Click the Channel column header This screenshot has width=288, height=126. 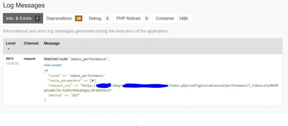pos(31,43)
